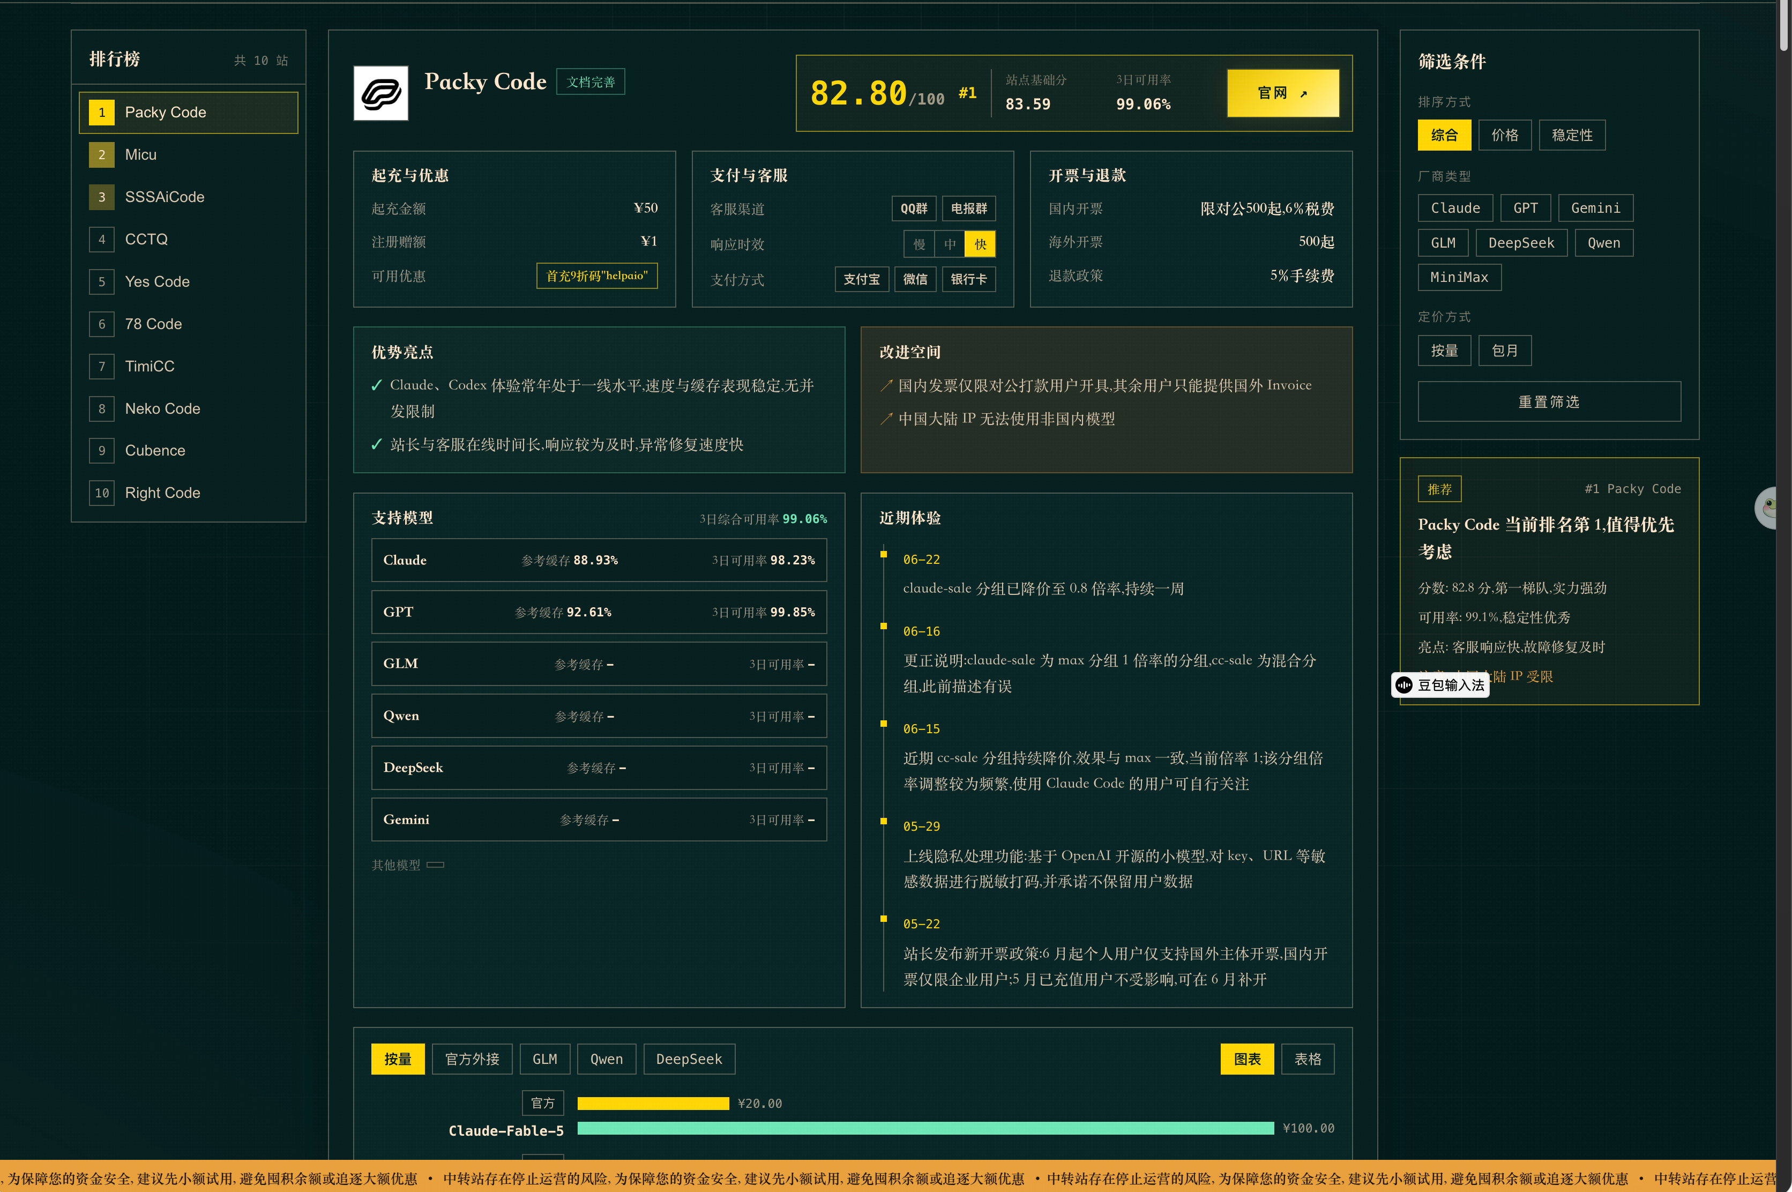The width and height of the screenshot is (1792, 1192).
Task: Open the Claude model row
Action: click(599, 560)
